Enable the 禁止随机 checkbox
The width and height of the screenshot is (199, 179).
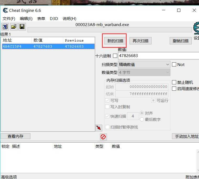coord(174,82)
